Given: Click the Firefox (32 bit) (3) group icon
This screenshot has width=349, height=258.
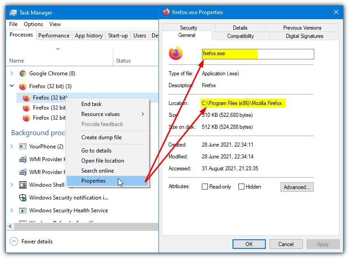Looking at the screenshot, I should tap(23, 86).
